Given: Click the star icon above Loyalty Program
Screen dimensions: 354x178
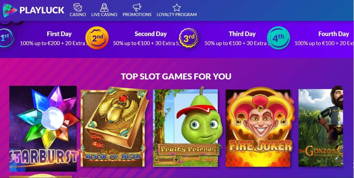Looking at the screenshot, I should tap(177, 7).
